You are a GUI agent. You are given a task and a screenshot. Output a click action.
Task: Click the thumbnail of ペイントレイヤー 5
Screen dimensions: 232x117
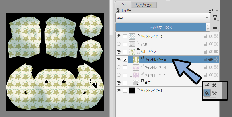tap(132, 36)
